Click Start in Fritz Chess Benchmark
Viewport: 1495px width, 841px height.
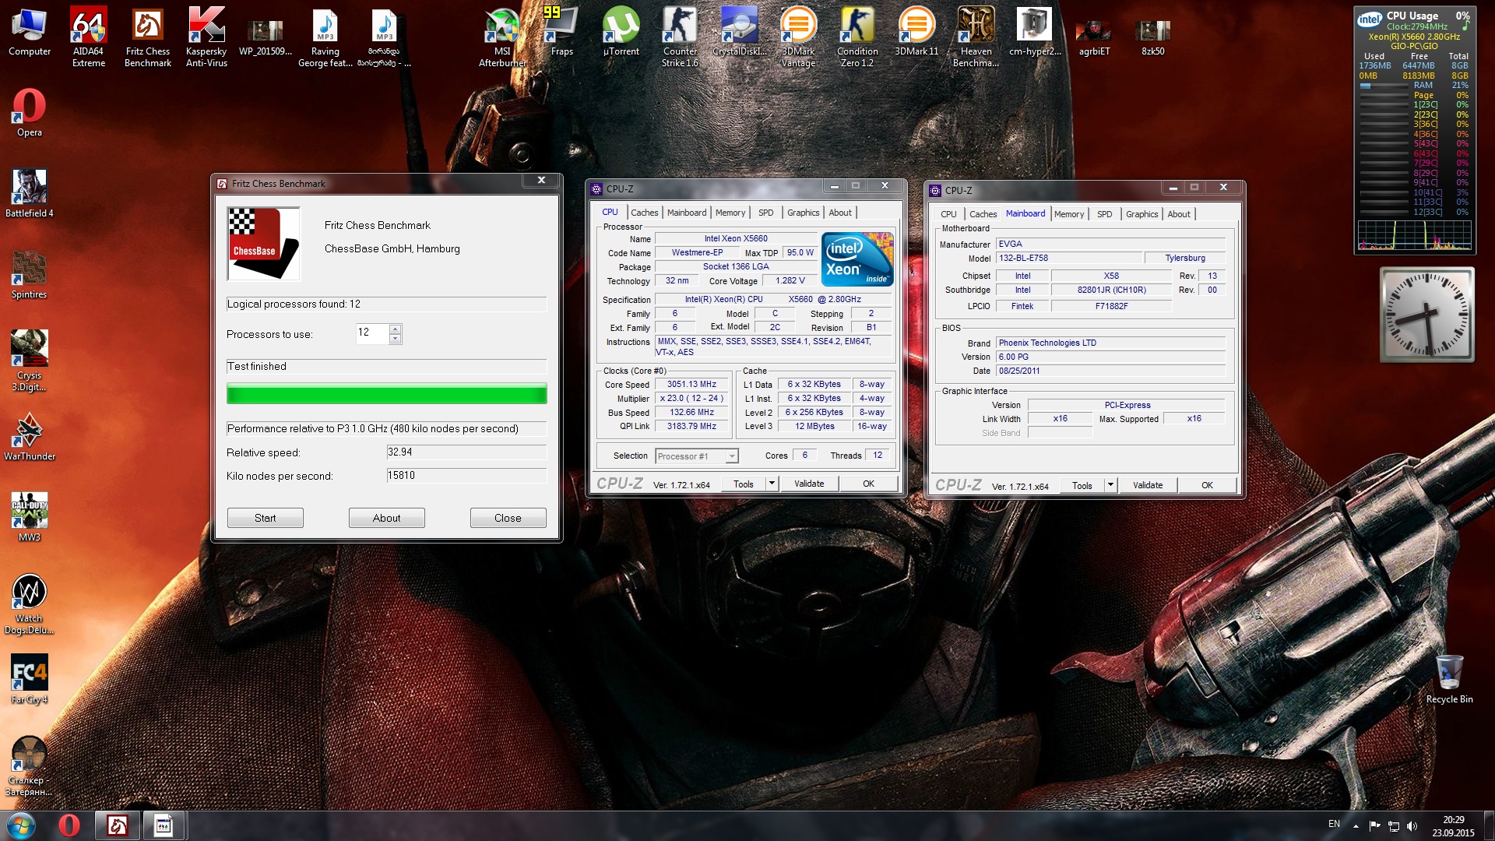[x=266, y=518]
